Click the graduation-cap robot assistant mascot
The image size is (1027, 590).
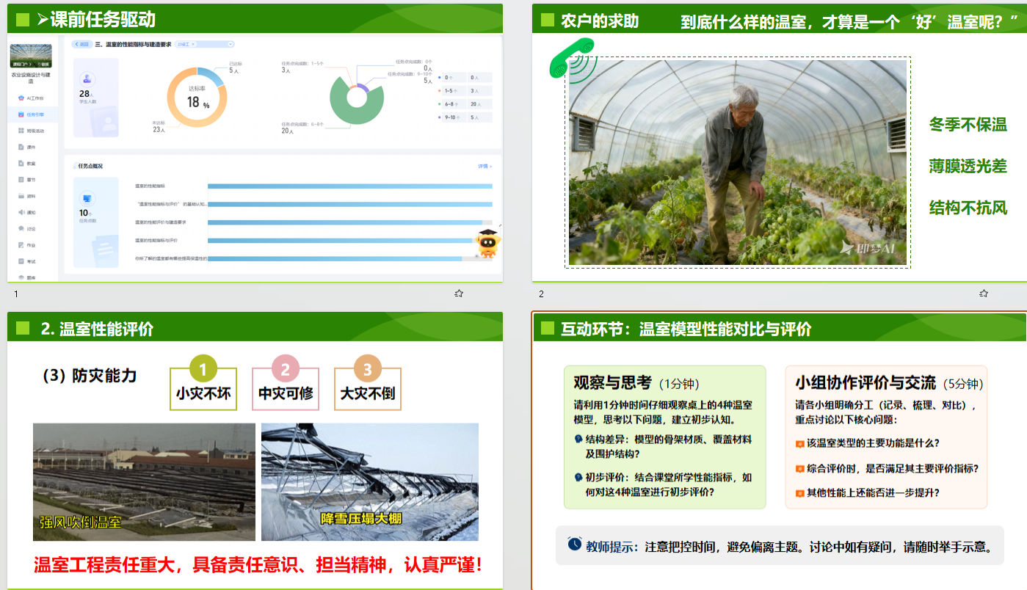pos(485,244)
